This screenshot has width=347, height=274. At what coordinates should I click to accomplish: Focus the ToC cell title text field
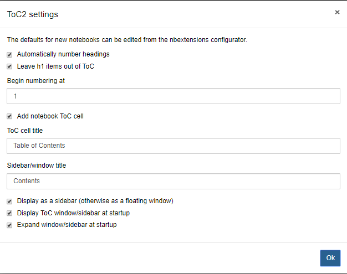[x=173, y=146]
